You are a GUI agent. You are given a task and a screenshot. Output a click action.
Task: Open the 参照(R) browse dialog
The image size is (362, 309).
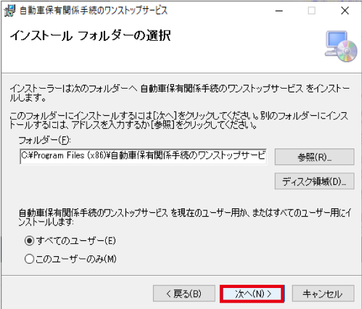[314, 157]
